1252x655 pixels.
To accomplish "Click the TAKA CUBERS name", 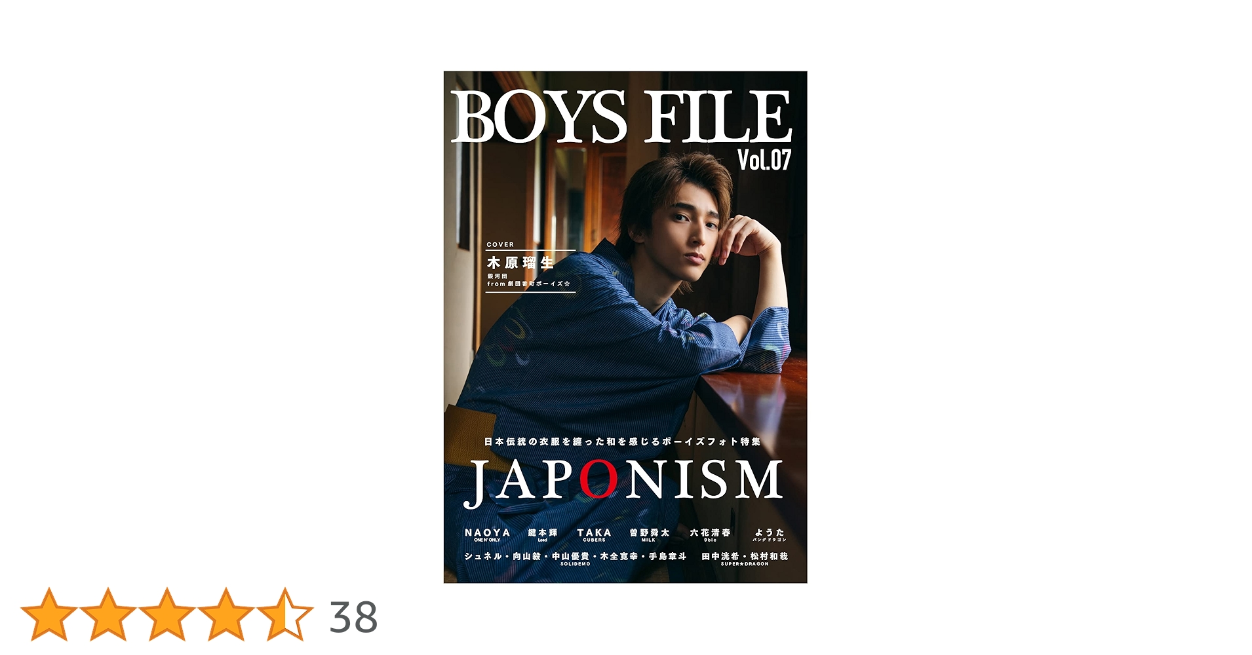I will click(x=594, y=534).
